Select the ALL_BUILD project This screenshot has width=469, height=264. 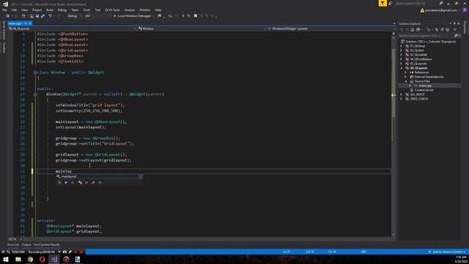[417, 95]
